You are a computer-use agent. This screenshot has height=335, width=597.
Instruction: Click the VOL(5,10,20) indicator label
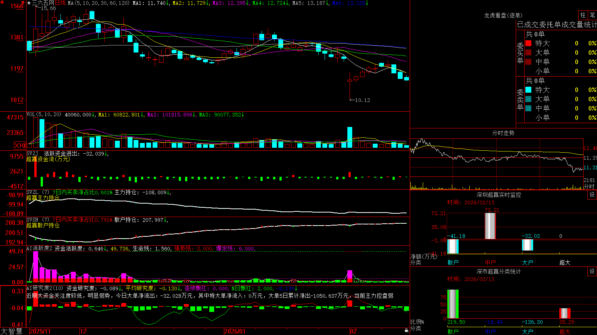point(44,115)
